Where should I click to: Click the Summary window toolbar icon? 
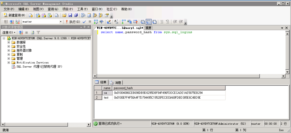coord(89,15)
